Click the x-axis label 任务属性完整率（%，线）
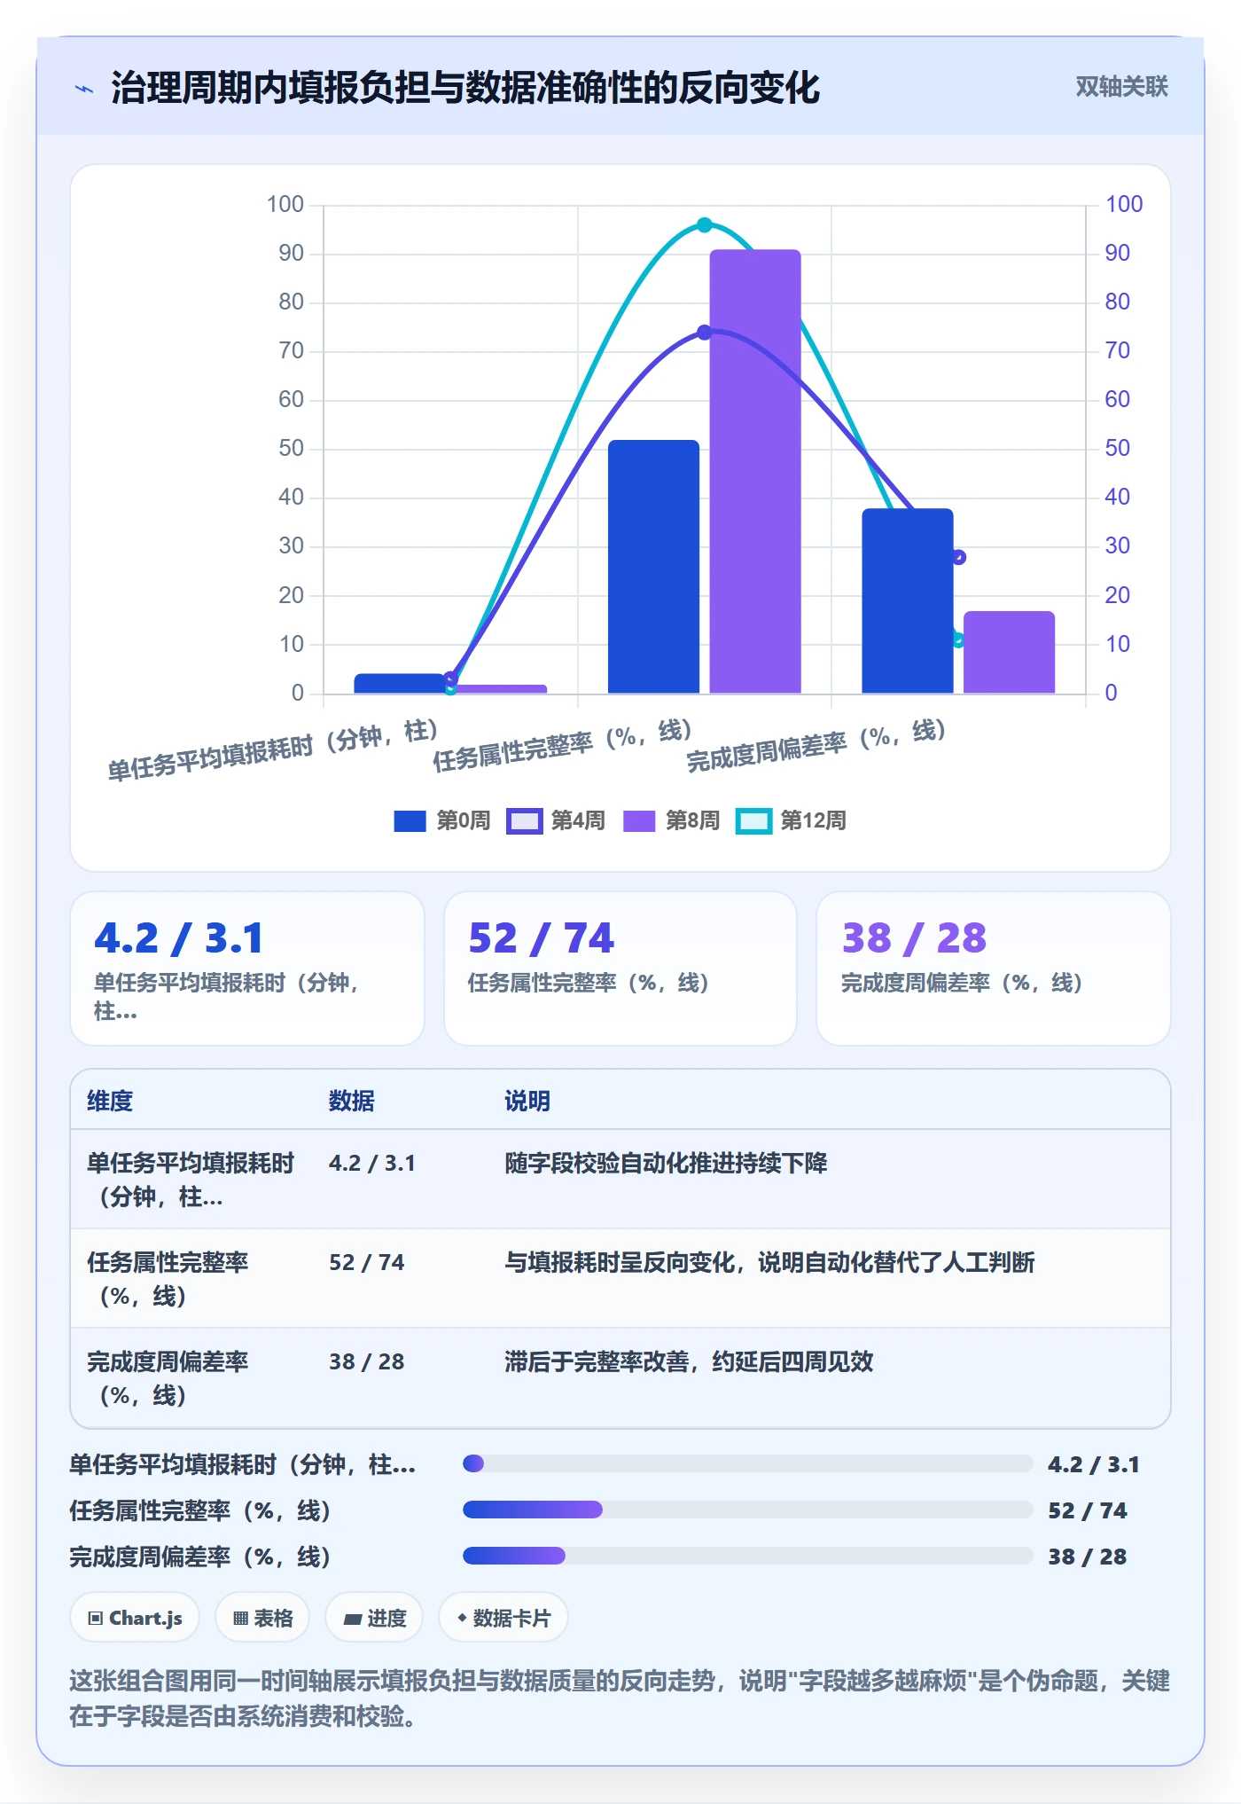This screenshot has height=1804, width=1241. [562, 745]
